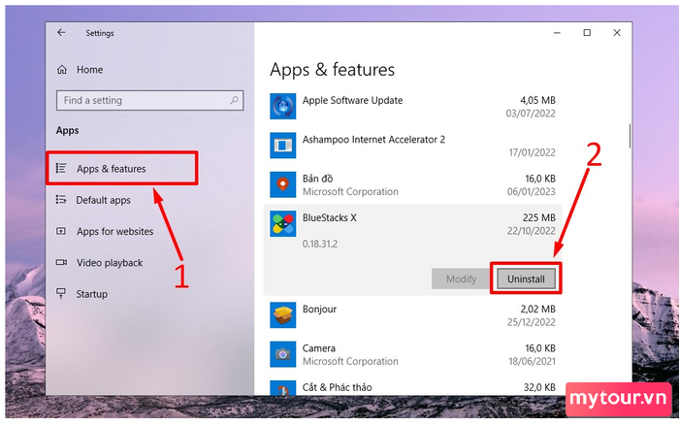Click the Modify button for BlueStacks X
The image size is (679, 426).
click(461, 279)
